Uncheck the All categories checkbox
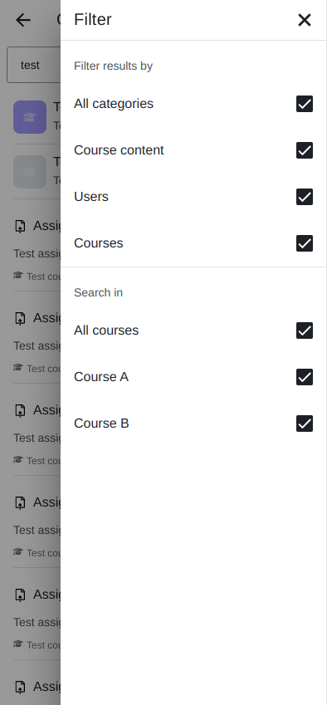 coord(304,104)
